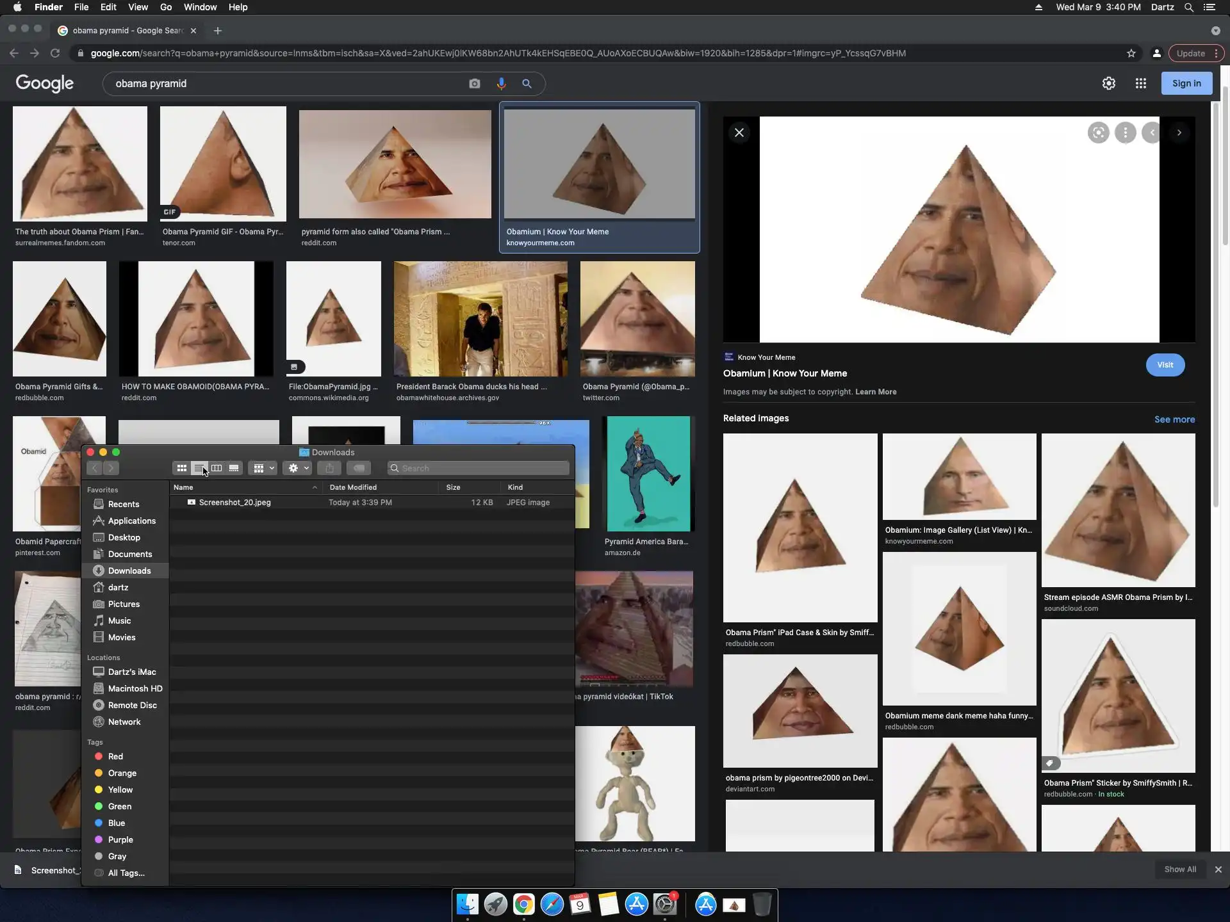Open Google quick settings gear
Screen dimensions: 1230x922
click(1108, 83)
